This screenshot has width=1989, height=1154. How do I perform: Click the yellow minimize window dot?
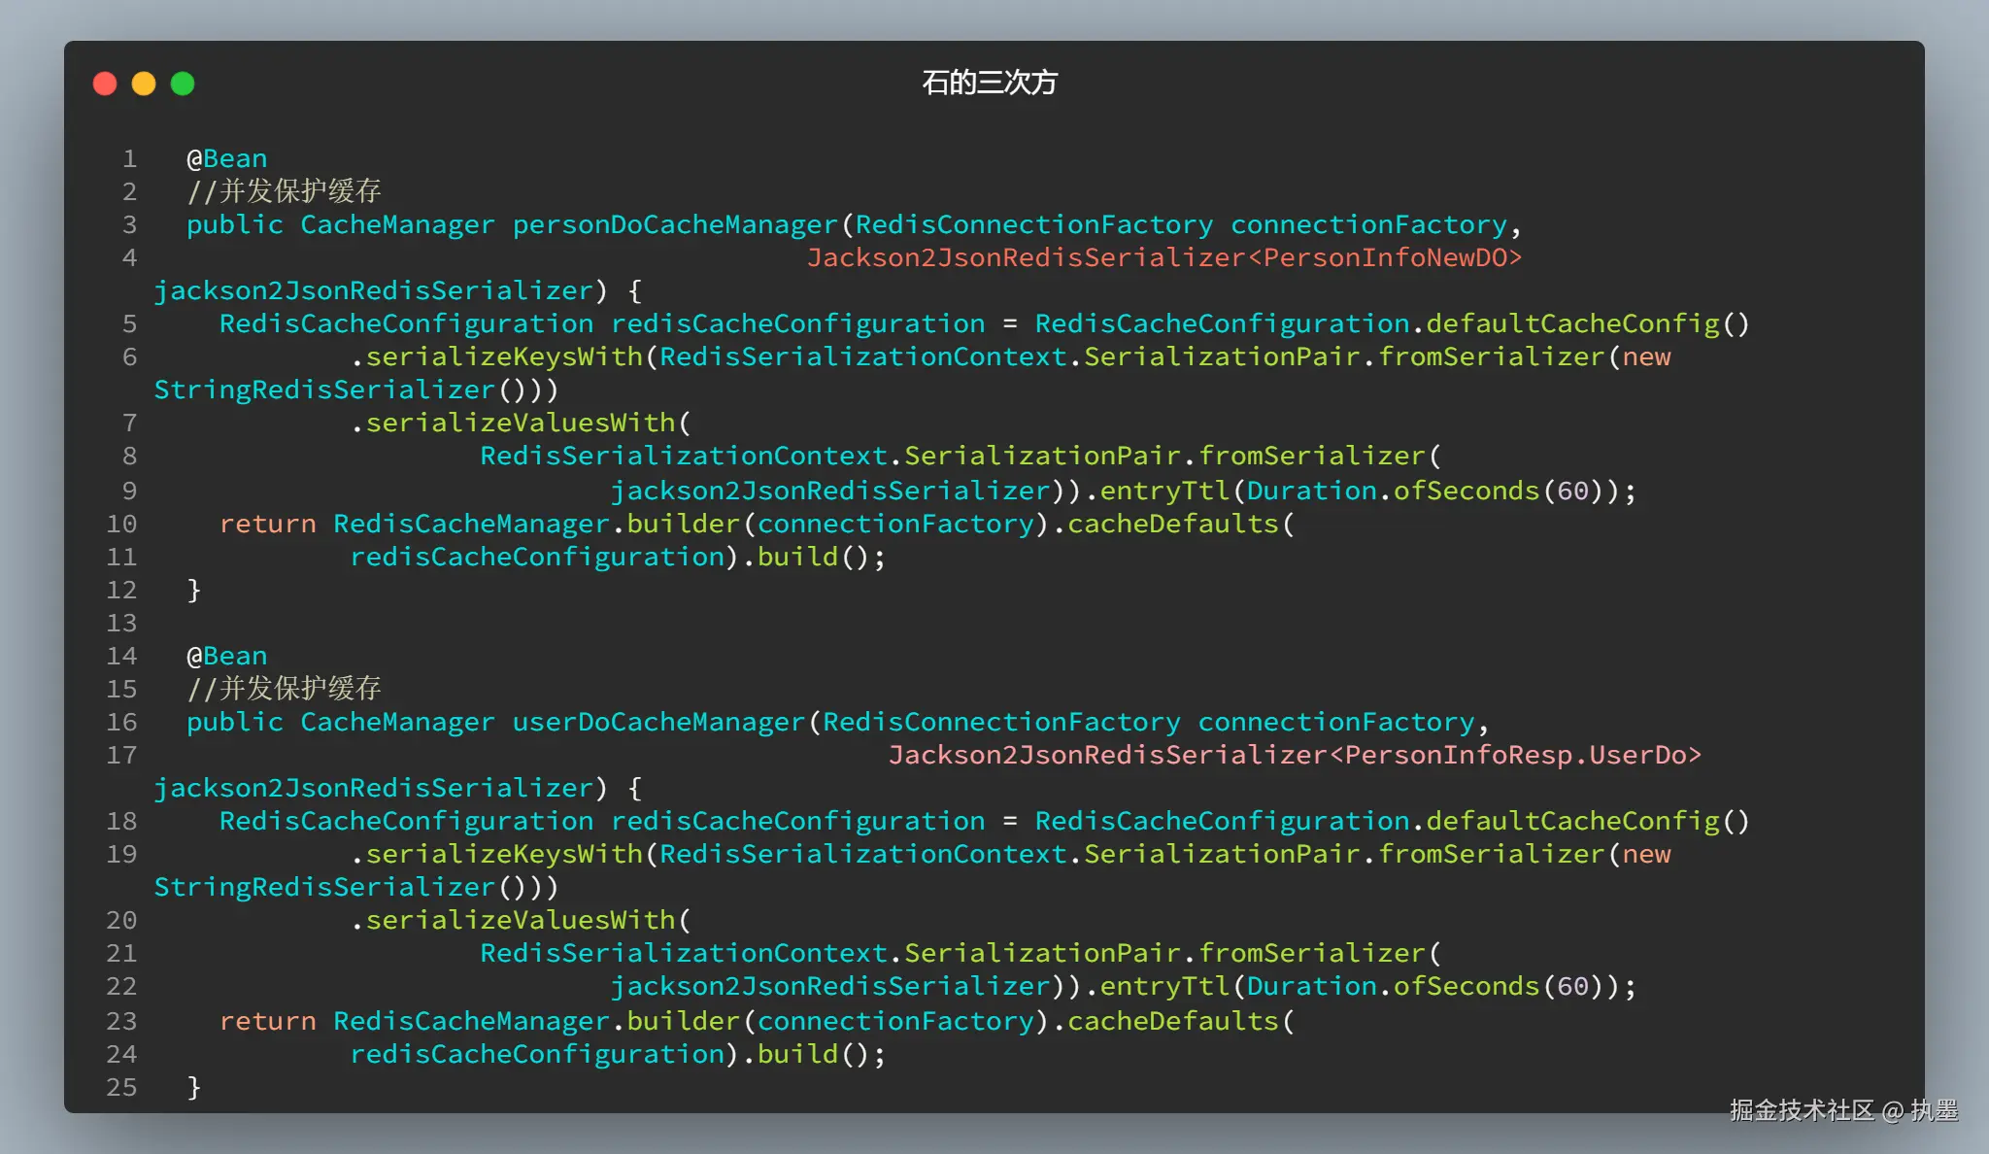(144, 84)
